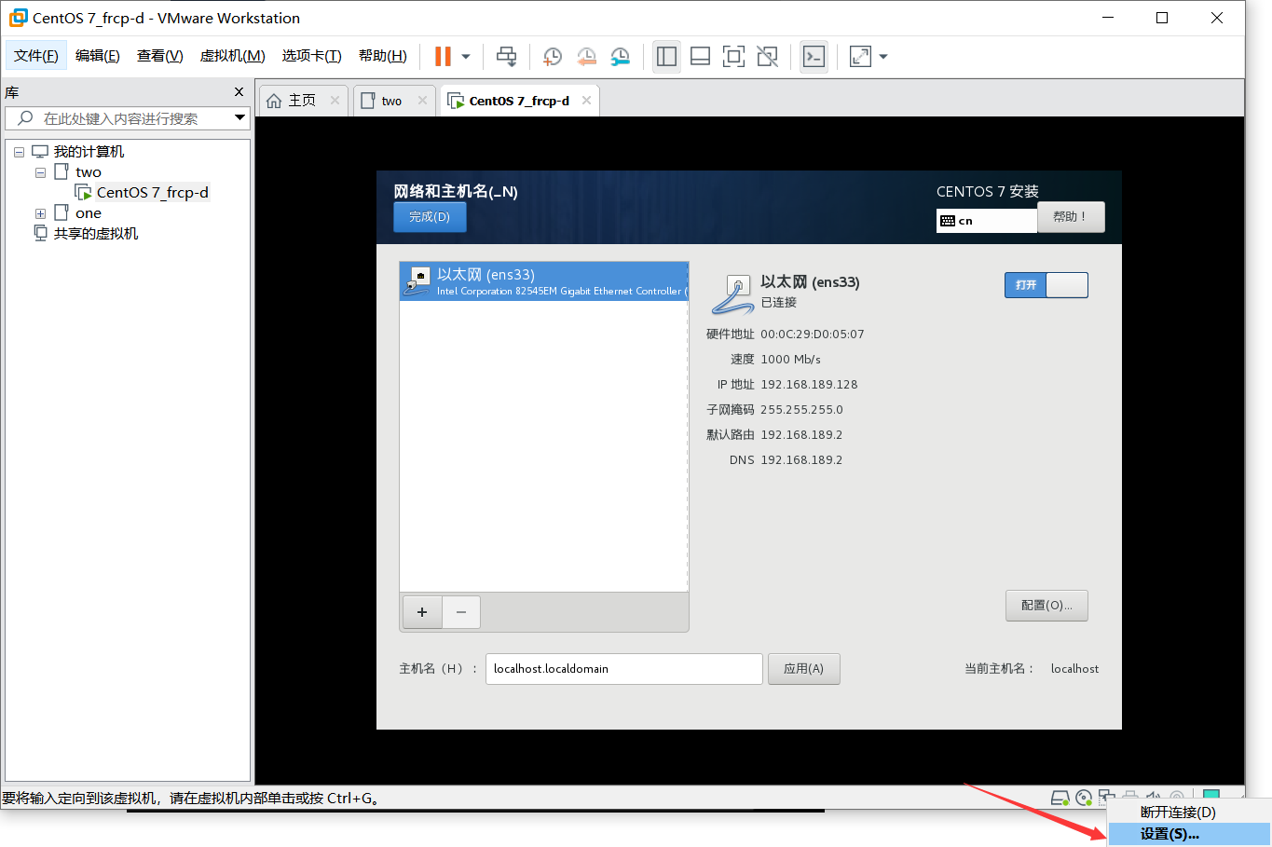Open the power options dropdown arrow beside pause
This screenshot has width=1272, height=847.
[x=466, y=57]
